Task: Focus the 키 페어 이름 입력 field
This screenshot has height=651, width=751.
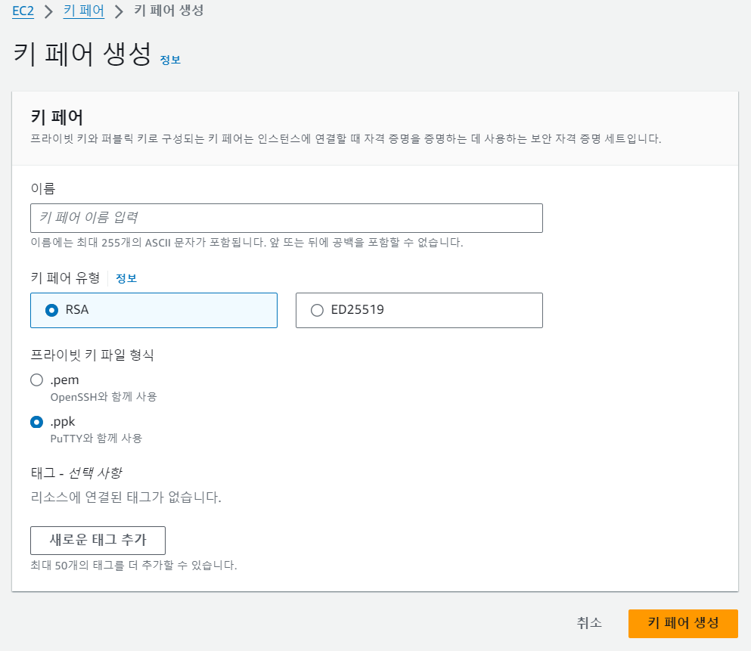Action: 287,219
